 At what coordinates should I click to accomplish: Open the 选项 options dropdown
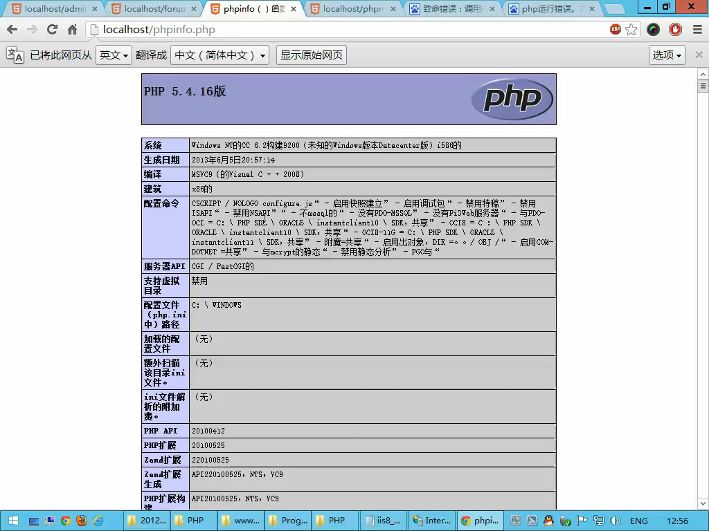[667, 55]
